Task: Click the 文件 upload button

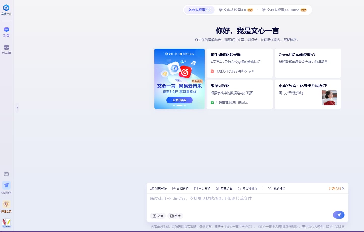Action: [158, 216]
